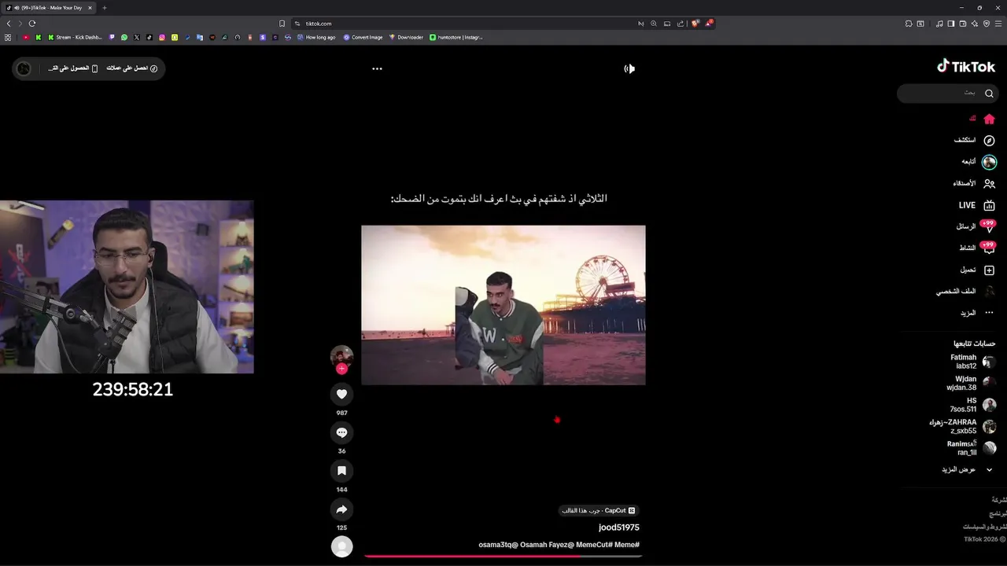Open the Brave Wallet icon
Screen dimensions: 1007x566
coord(963,24)
